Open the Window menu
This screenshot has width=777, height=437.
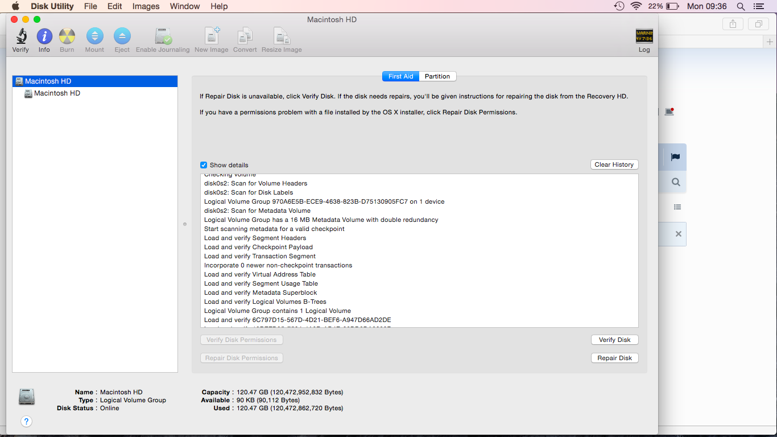pos(185,6)
